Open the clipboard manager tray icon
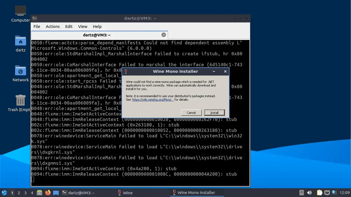351x197 pixels. [x=319, y=193]
